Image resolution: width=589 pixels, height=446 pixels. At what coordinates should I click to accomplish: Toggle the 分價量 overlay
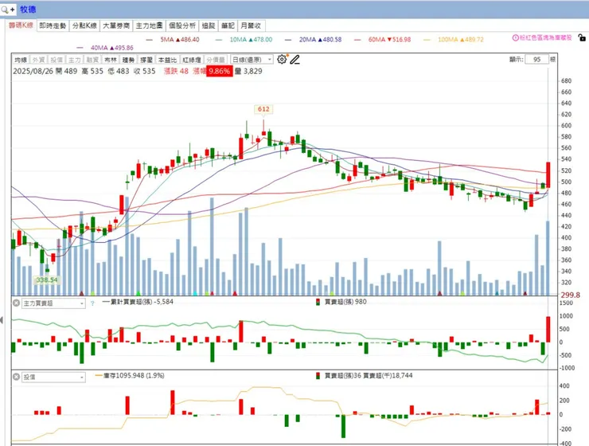(x=216, y=60)
